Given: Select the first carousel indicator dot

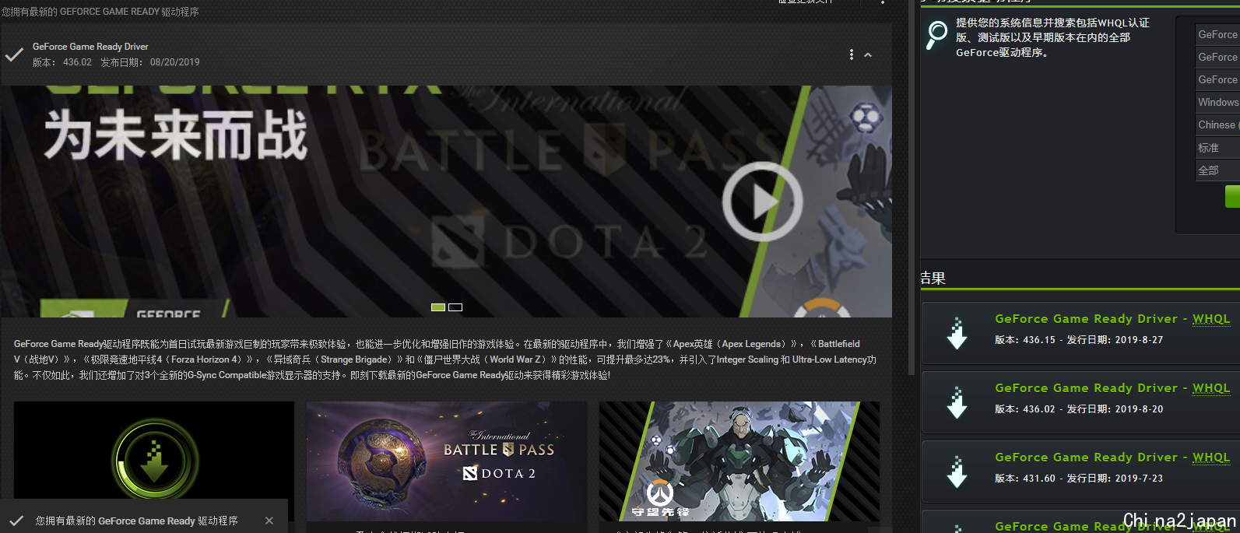Looking at the screenshot, I should click(438, 307).
